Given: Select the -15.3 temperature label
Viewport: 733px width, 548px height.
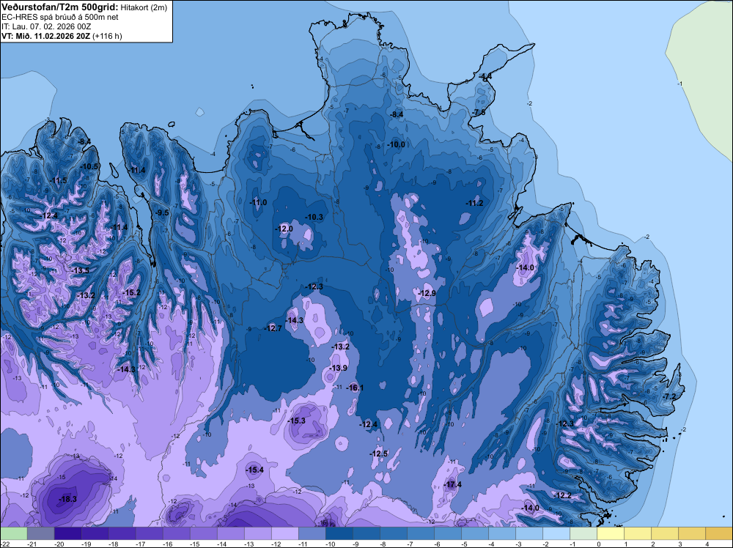Looking at the screenshot, I should [x=296, y=421].
